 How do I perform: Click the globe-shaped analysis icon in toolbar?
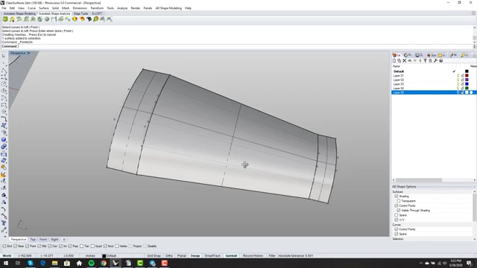click(40, 19)
